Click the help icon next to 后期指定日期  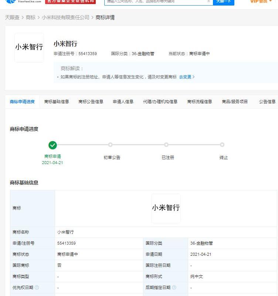click(x=174, y=288)
